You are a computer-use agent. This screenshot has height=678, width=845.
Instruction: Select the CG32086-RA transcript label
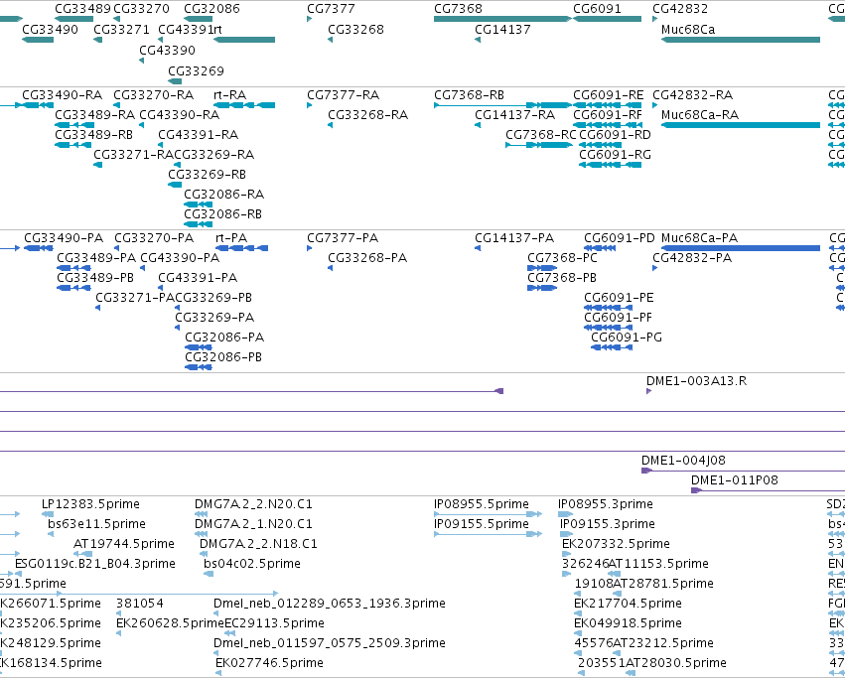[x=224, y=194]
